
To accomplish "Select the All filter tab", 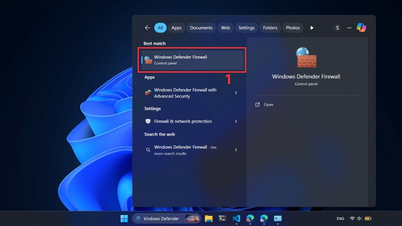I will 160,28.
